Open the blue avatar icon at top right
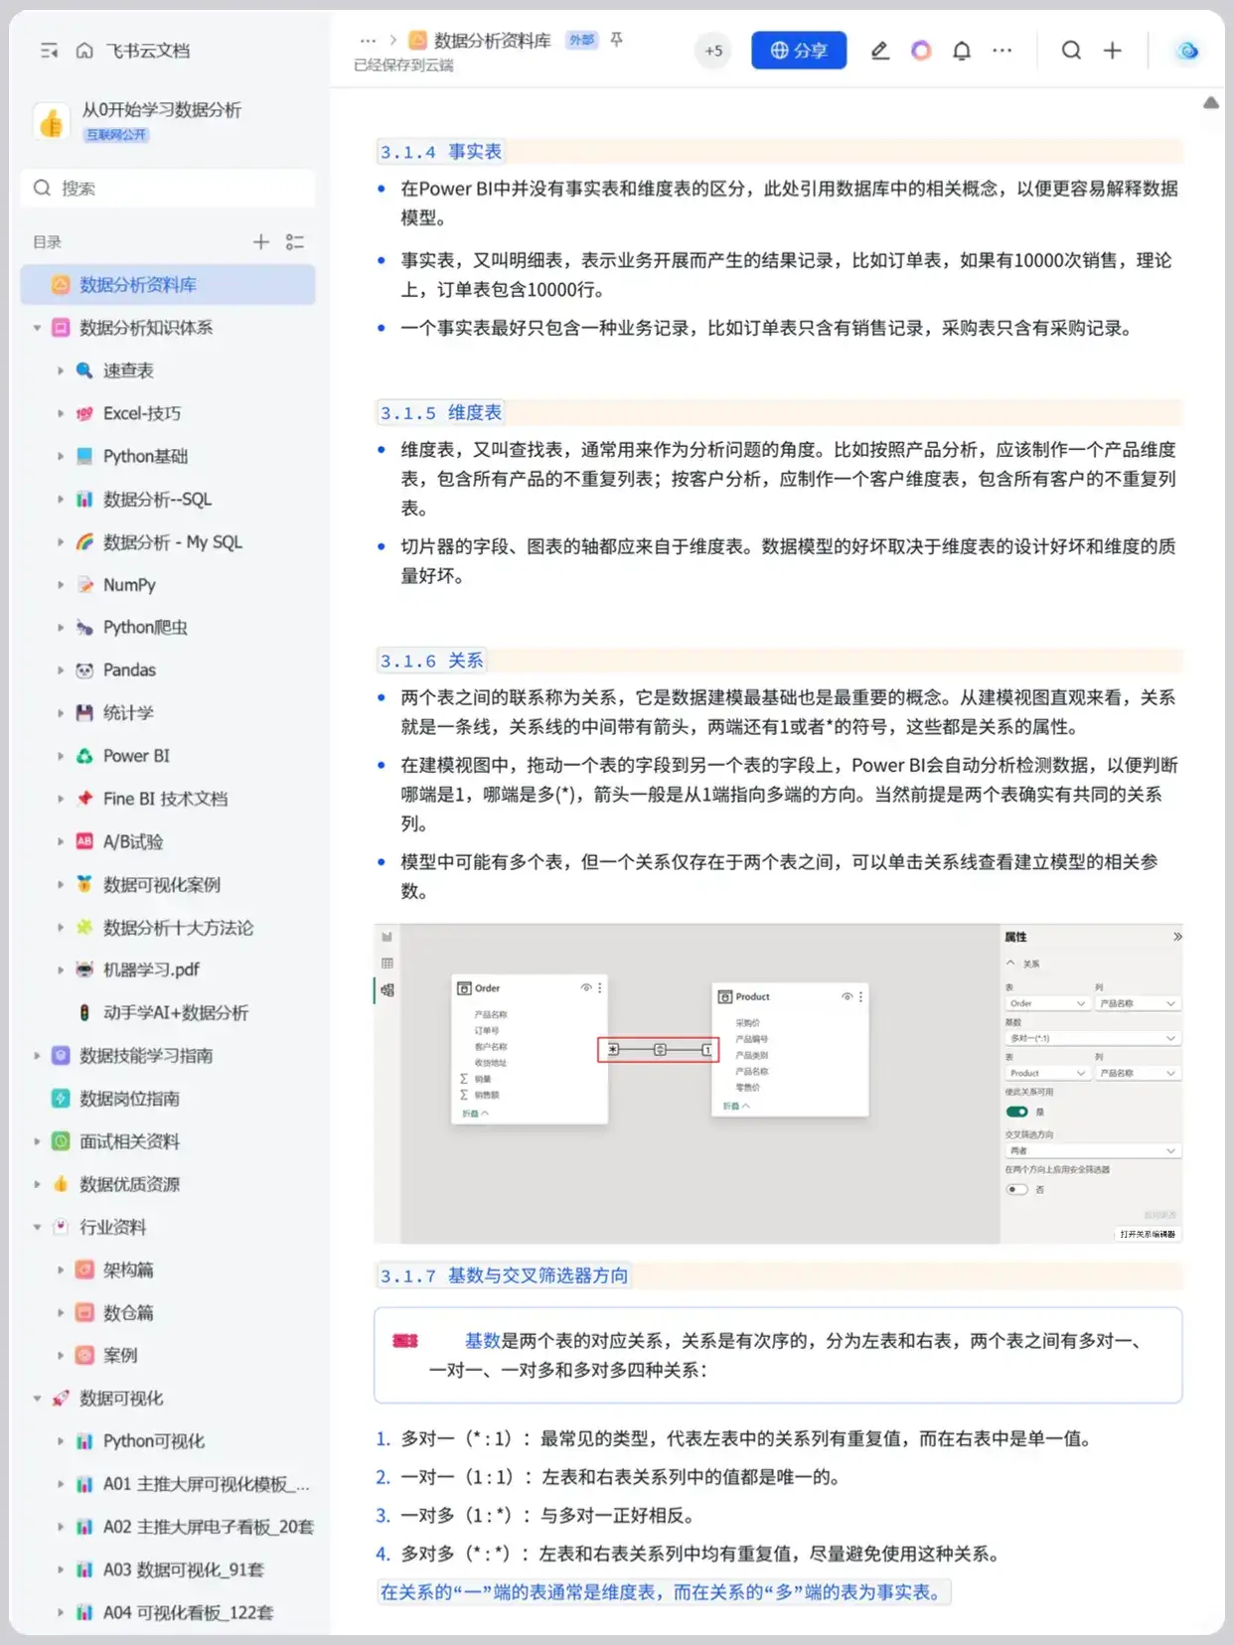The height and width of the screenshot is (1645, 1234). (1187, 51)
